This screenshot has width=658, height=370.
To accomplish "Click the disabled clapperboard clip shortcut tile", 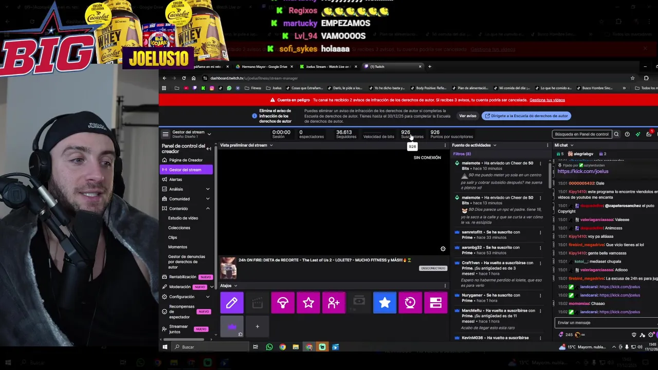I will [x=257, y=303].
